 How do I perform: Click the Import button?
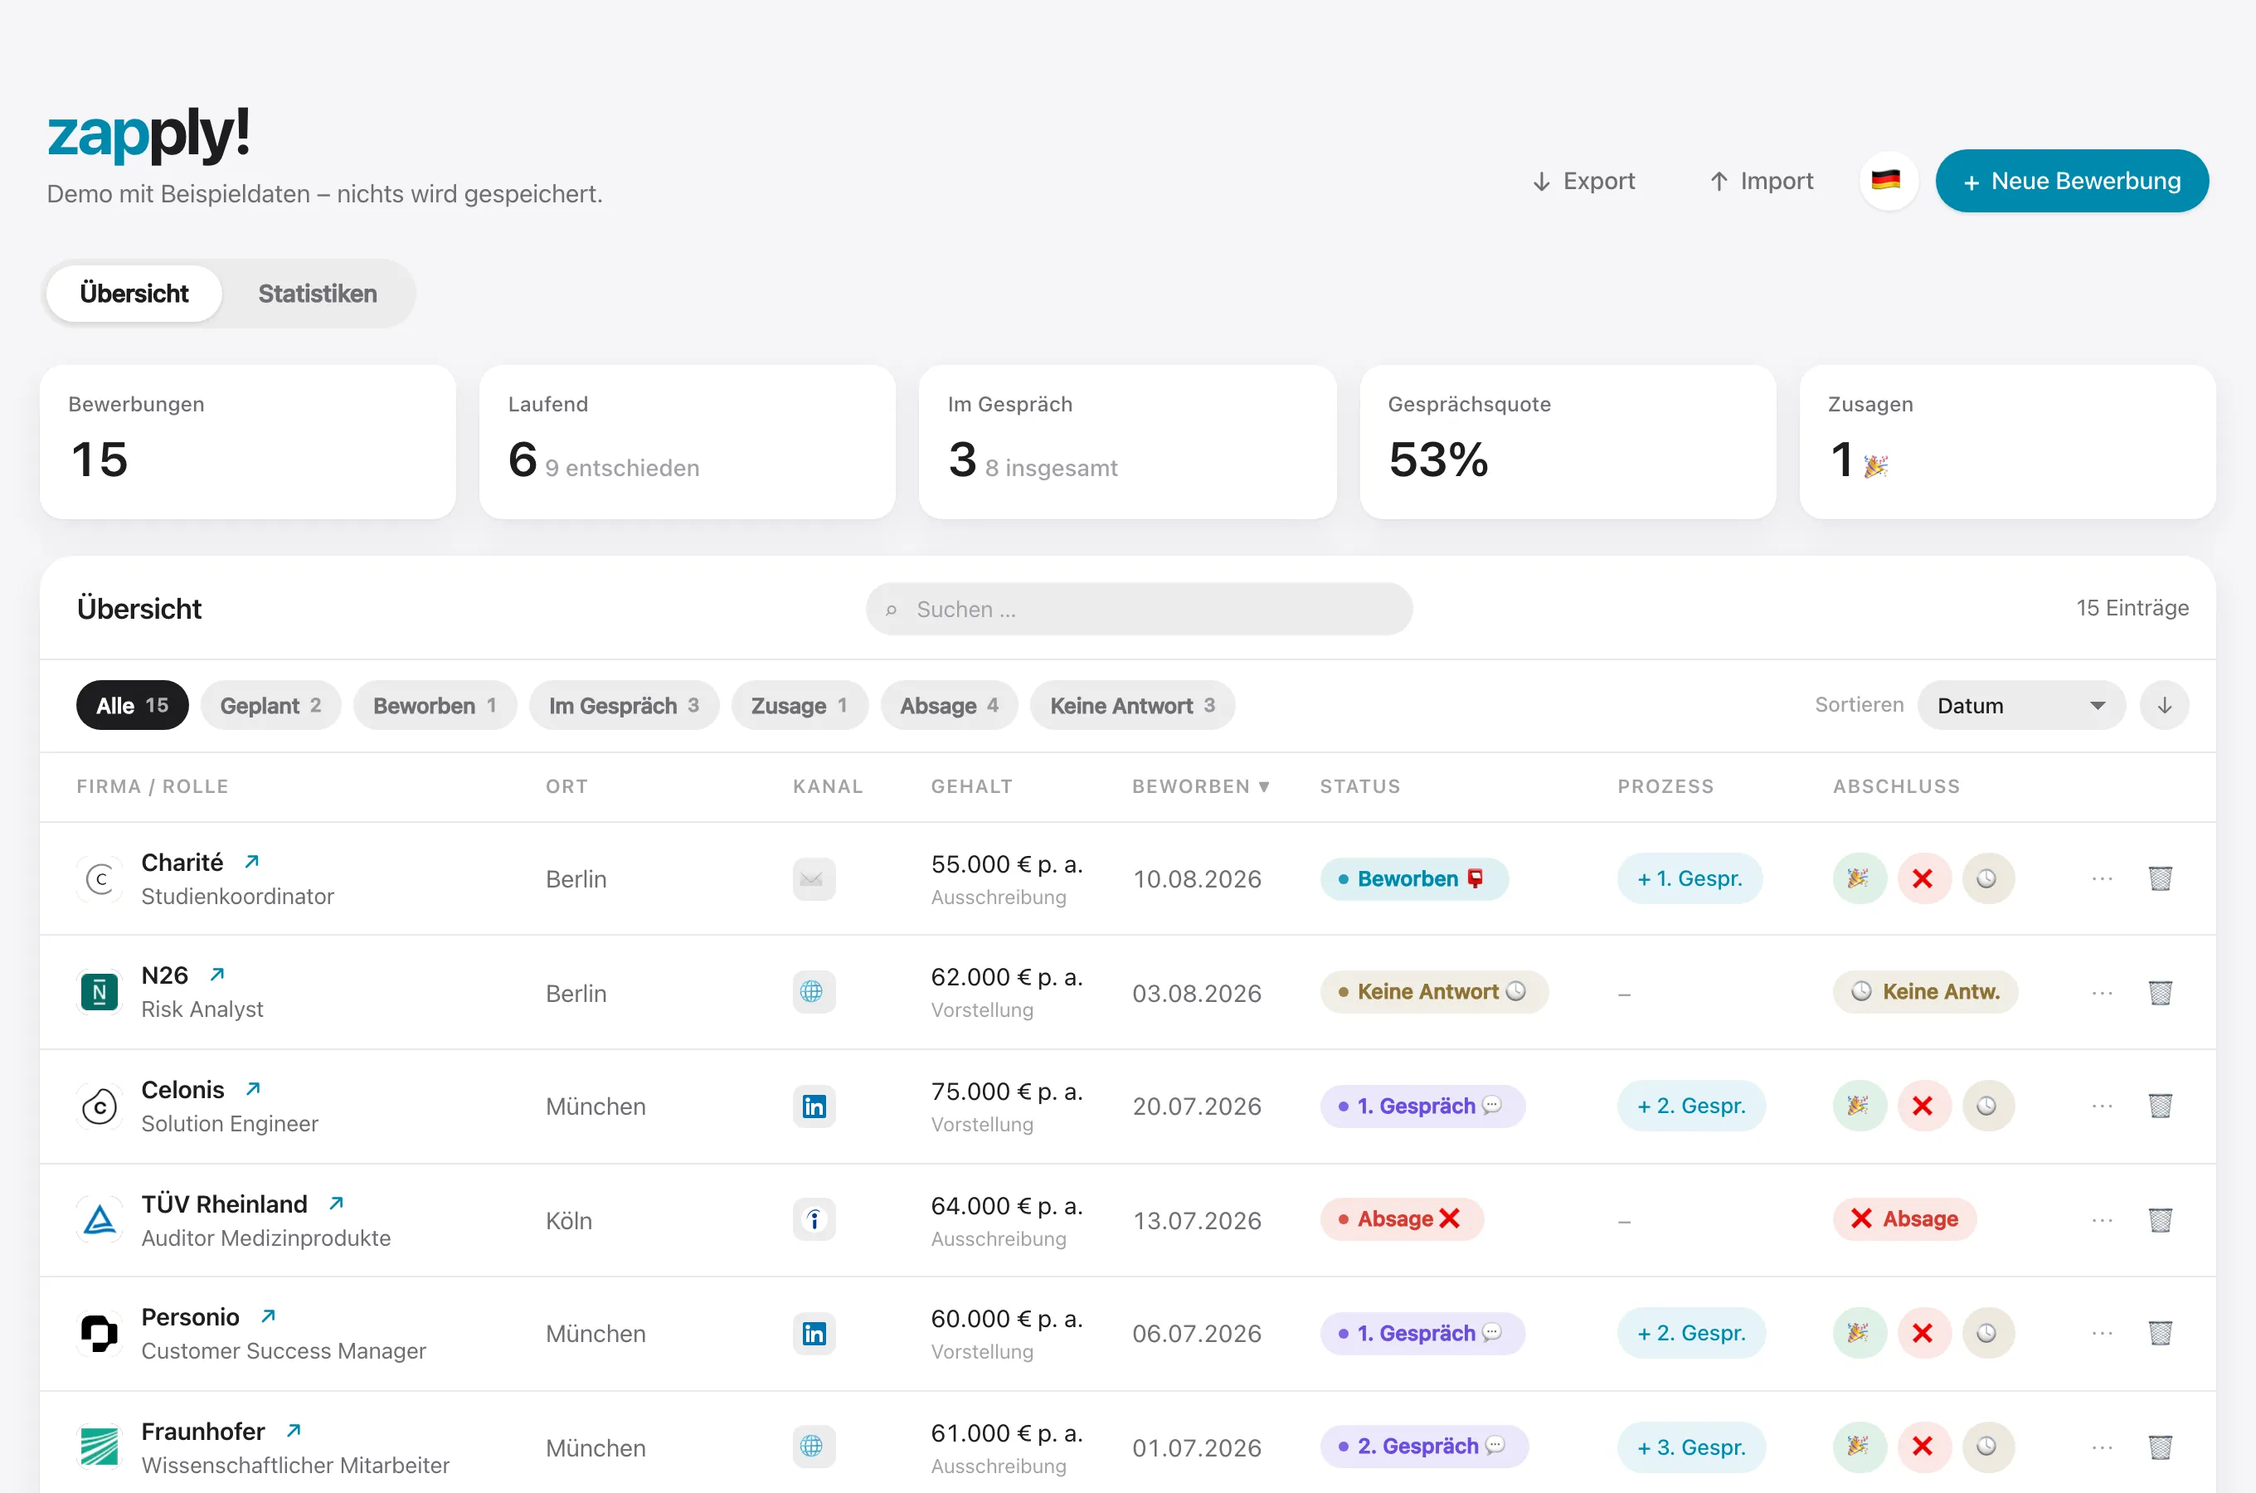pos(1761,181)
